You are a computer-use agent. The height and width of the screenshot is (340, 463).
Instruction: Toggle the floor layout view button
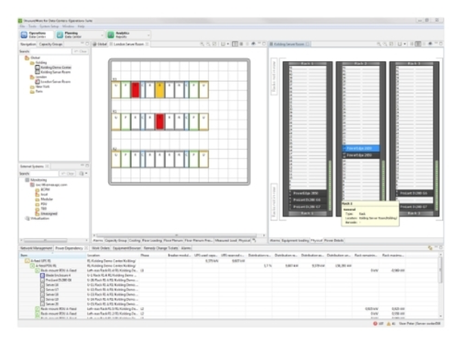click(235, 44)
